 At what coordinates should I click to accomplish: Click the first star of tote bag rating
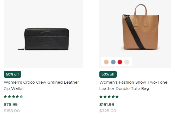click(x=101, y=97)
